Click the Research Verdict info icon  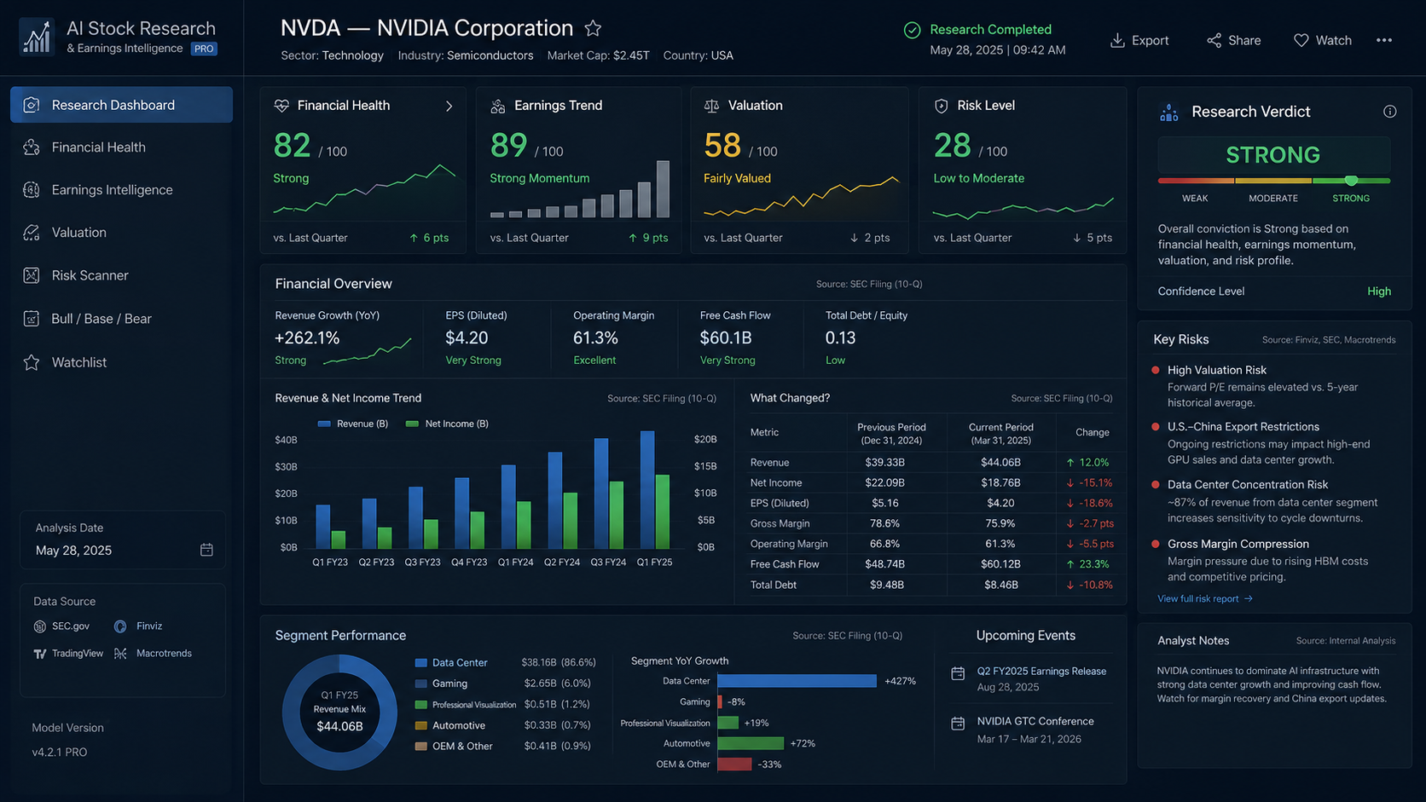1389,112
